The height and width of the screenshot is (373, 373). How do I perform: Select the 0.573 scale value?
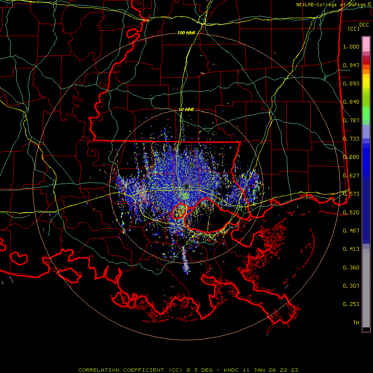point(351,194)
